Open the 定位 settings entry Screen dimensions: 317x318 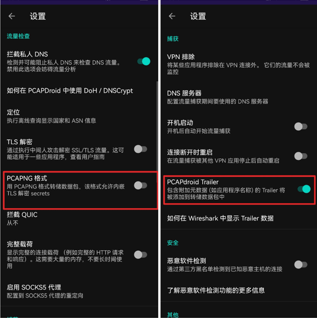pos(79,116)
